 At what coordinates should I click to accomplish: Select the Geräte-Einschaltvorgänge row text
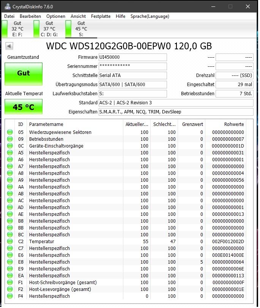pos(56,146)
